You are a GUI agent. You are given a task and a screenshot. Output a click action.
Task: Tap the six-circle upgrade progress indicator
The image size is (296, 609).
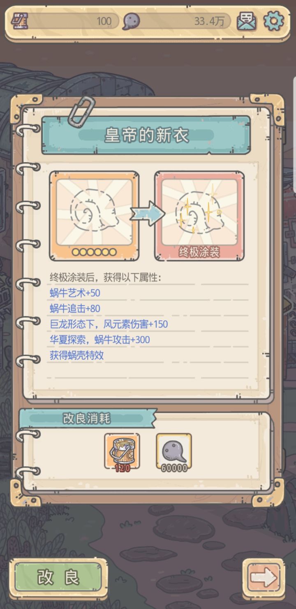click(x=94, y=252)
